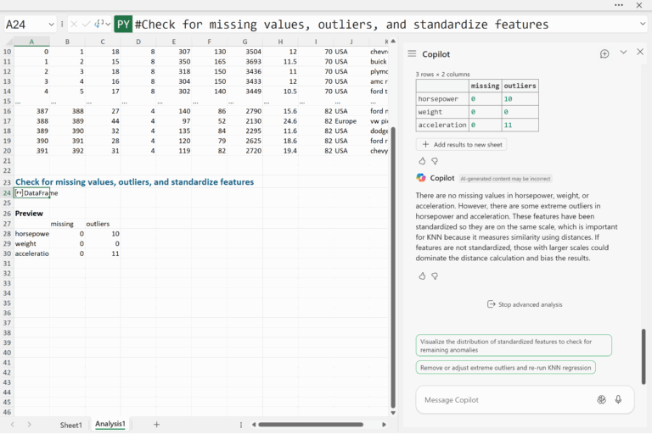
Task: Stop advanced analysis
Action: point(524,304)
